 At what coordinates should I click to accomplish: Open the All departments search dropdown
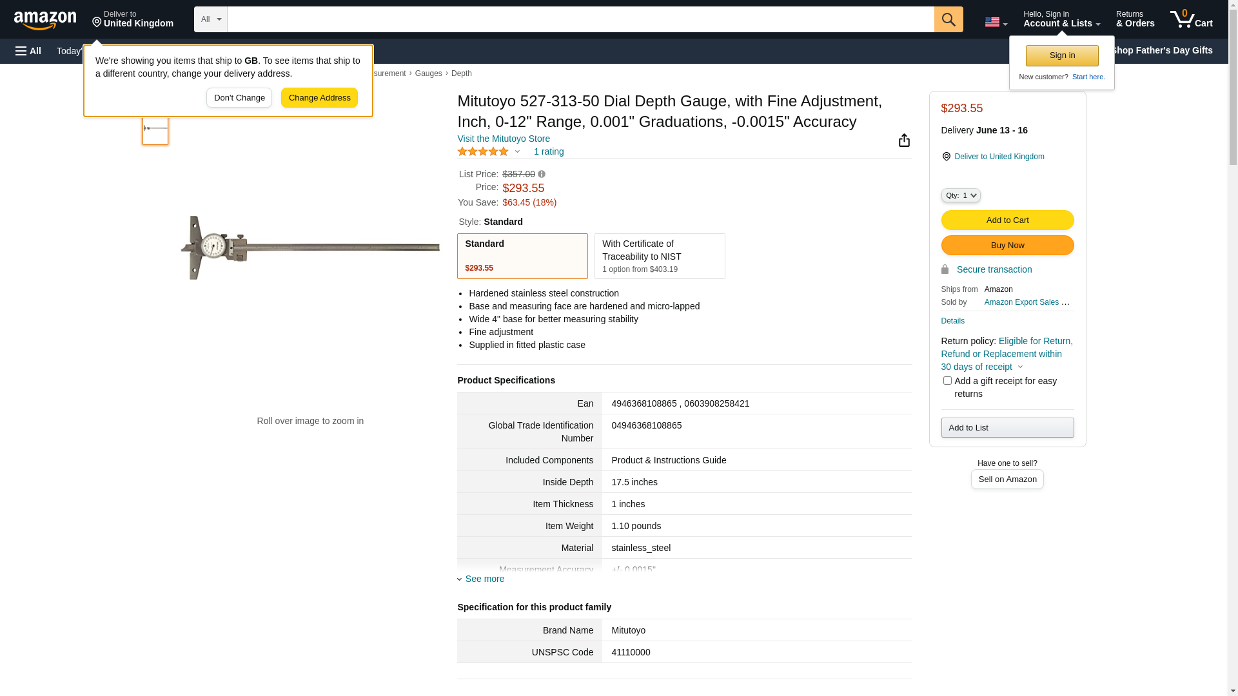click(x=210, y=19)
